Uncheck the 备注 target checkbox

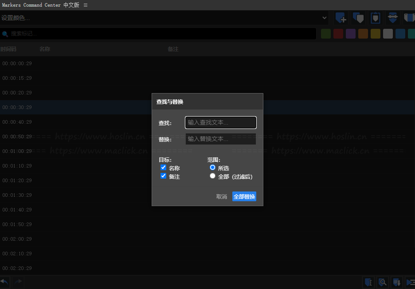click(x=163, y=176)
